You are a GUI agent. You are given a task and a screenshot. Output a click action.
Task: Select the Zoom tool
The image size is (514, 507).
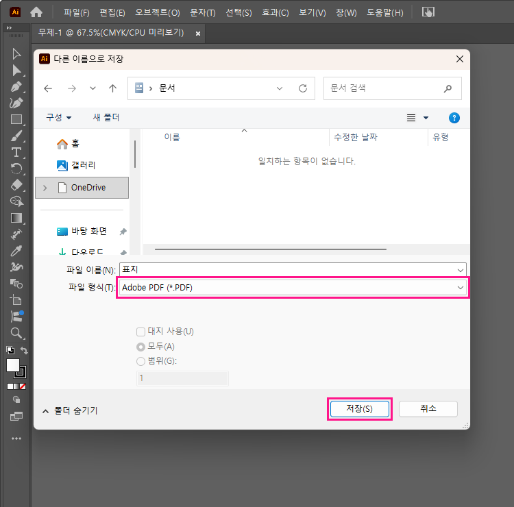[16, 333]
